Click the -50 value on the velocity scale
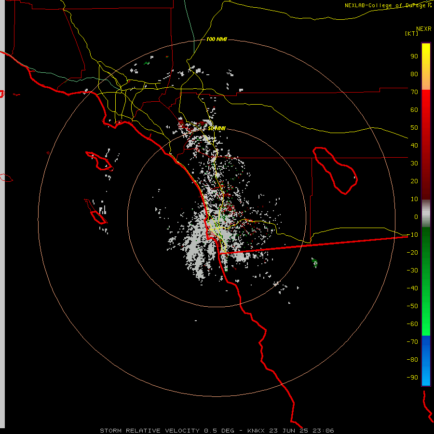Image resolution: width=434 pixels, height=434 pixels. tap(412, 306)
